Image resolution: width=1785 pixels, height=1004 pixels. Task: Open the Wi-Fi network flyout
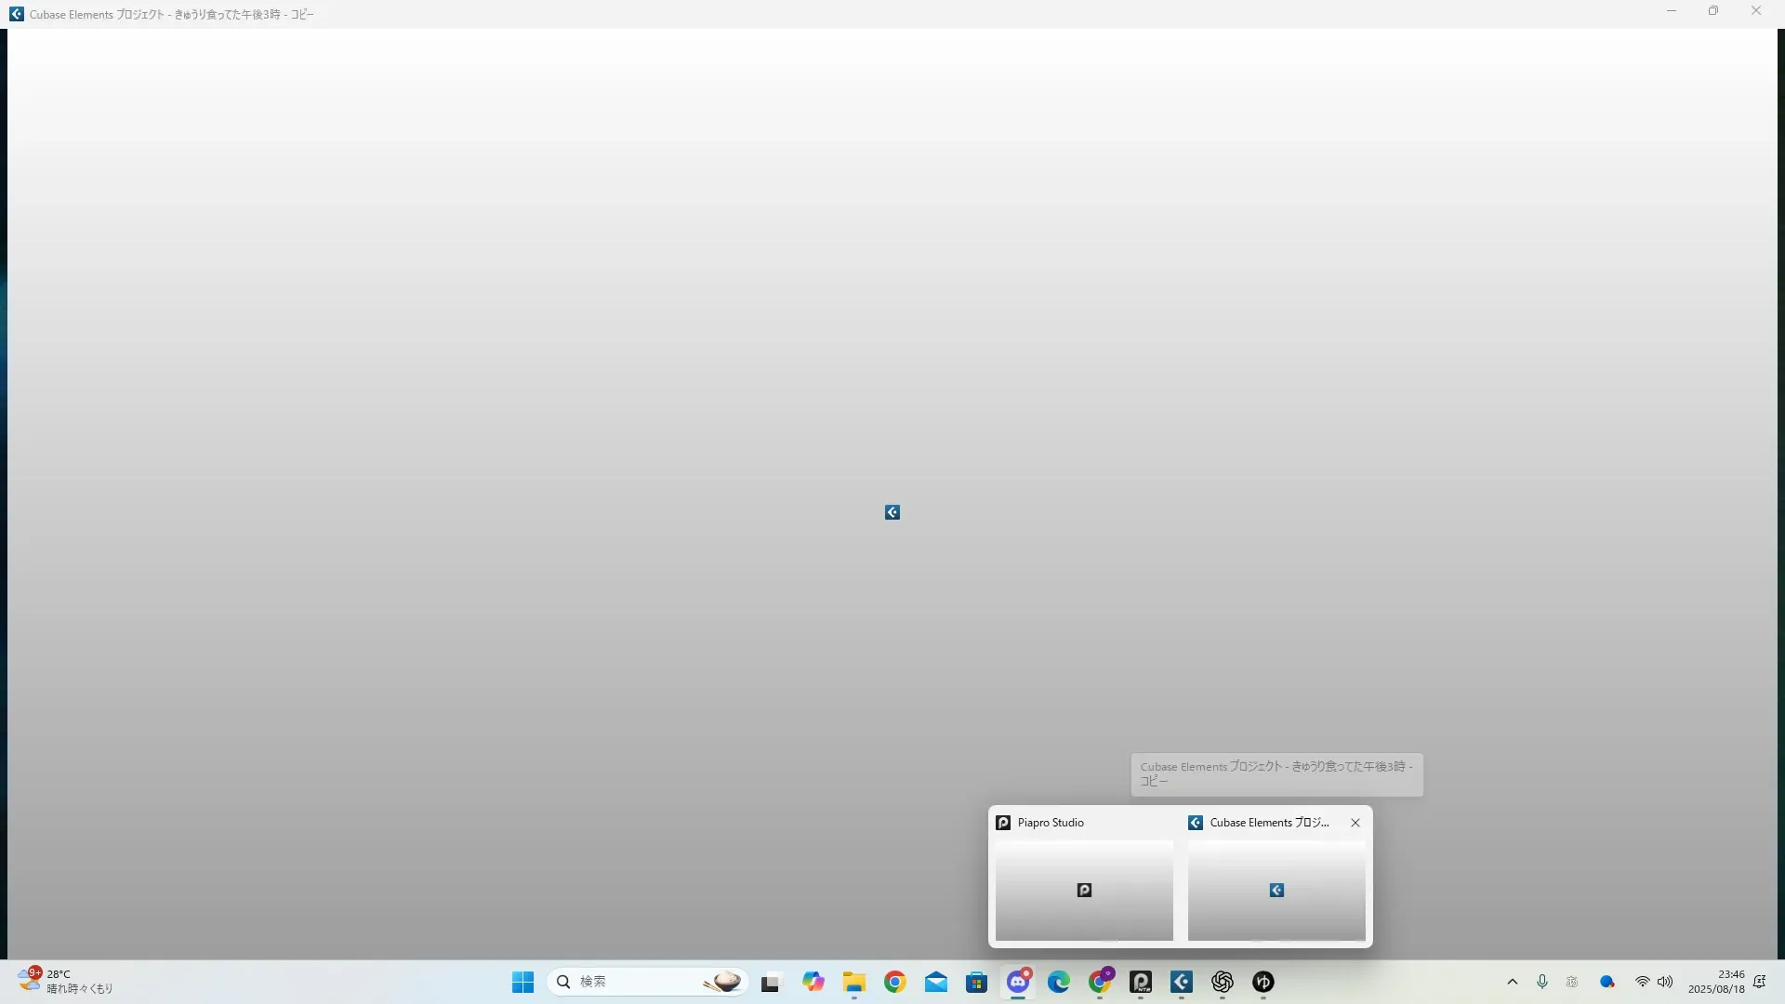click(1643, 982)
